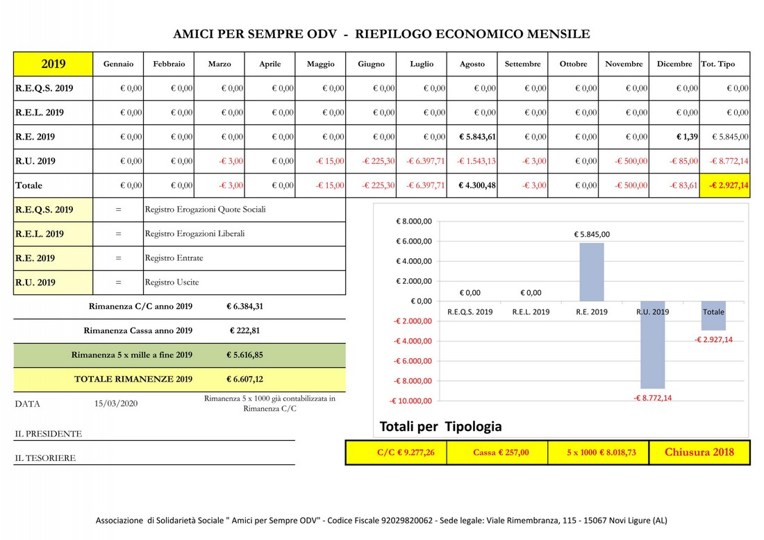This screenshot has width=764, height=540.
Task: Click Registro Erogazioni Liberali description
Action: (x=194, y=234)
